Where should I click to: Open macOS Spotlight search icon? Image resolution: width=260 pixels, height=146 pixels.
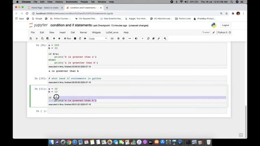point(232,2)
